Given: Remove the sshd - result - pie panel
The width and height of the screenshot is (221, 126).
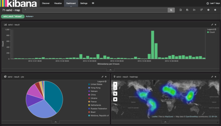Looking at the screenshot, I should [x=106, y=77].
